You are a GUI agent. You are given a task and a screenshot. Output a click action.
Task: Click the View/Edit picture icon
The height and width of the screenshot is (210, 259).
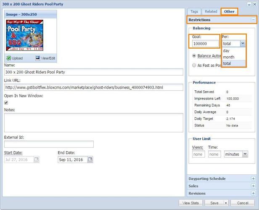pyautogui.click(x=38, y=58)
